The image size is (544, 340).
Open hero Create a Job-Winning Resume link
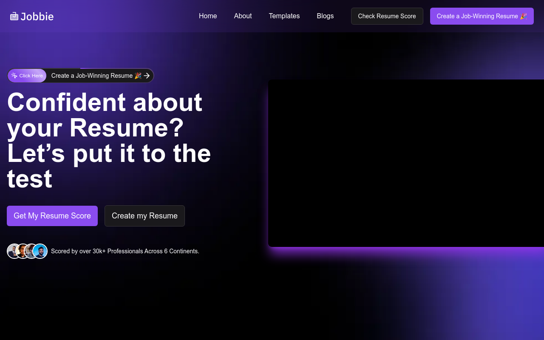pos(96,76)
